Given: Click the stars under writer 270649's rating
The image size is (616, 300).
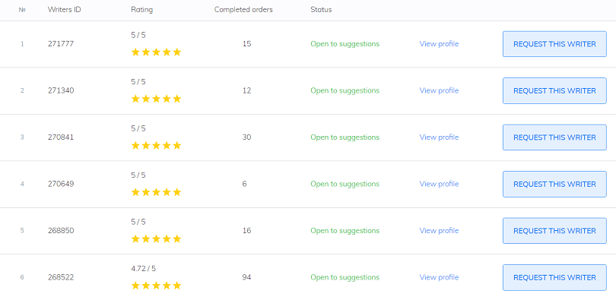Looking at the screenshot, I should point(156,192).
